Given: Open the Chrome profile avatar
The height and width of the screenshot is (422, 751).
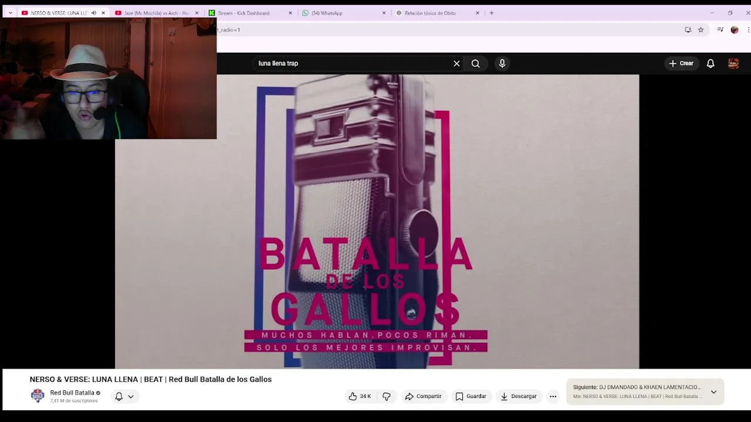Looking at the screenshot, I should tap(735, 30).
